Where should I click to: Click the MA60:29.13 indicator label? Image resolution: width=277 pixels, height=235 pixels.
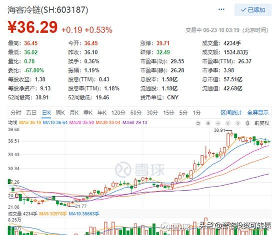pos(135,122)
